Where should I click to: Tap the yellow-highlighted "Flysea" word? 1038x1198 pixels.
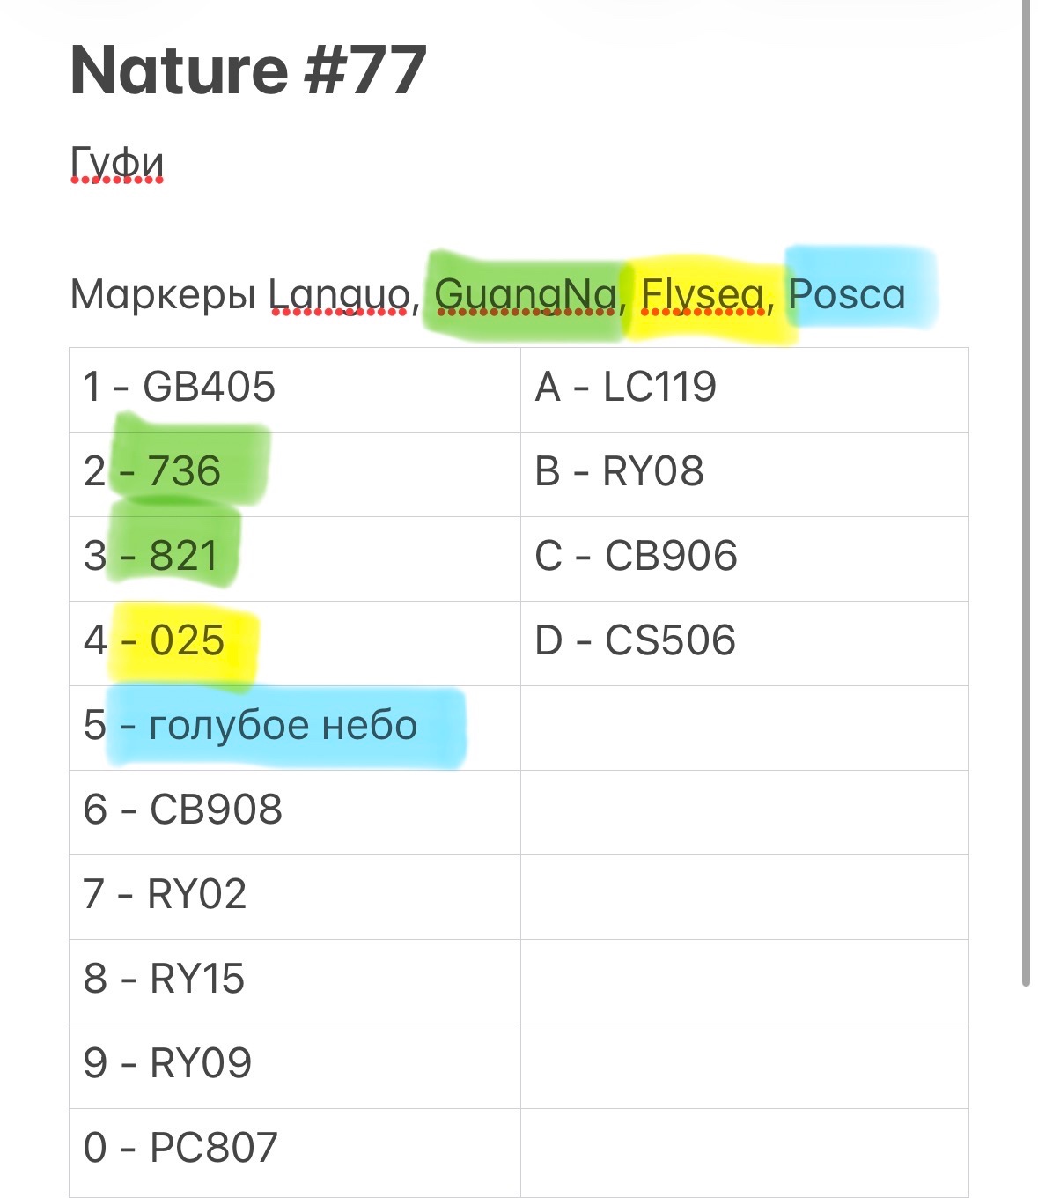point(703,295)
